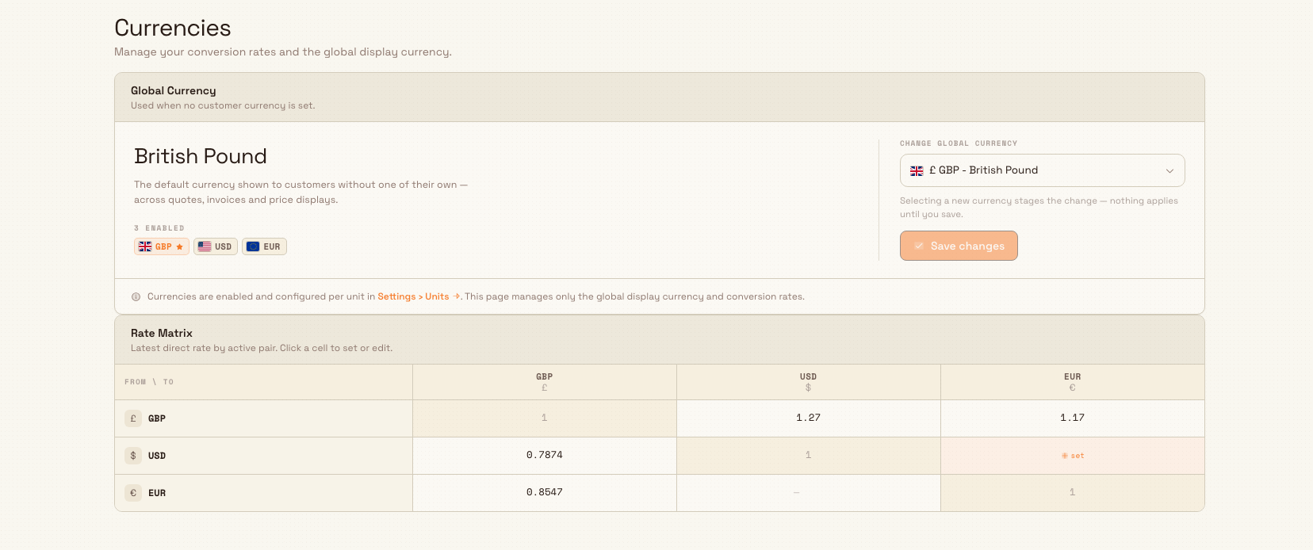
Task: Click the Currencies page heading
Action: [173, 28]
